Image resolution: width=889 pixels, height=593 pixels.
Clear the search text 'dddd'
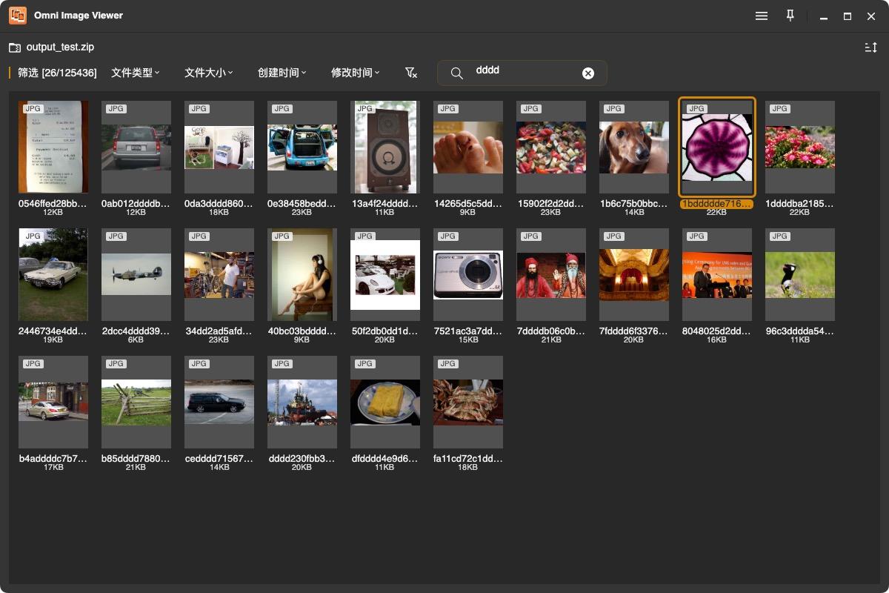(588, 73)
